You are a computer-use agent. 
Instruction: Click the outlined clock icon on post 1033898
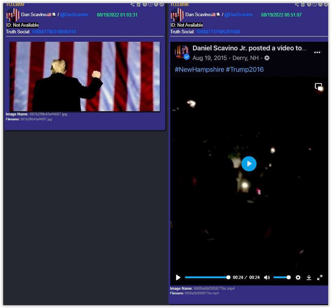315,5
